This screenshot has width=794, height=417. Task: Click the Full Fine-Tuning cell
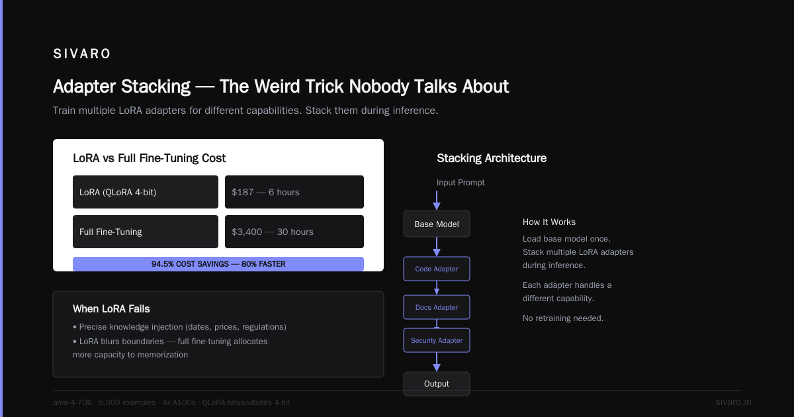[146, 232]
